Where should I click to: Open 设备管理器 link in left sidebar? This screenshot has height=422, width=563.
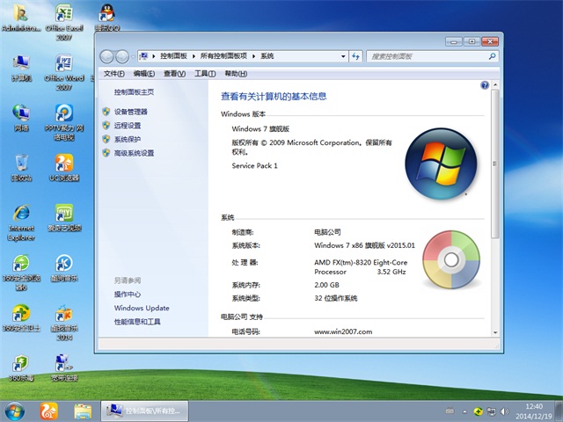pos(130,112)
